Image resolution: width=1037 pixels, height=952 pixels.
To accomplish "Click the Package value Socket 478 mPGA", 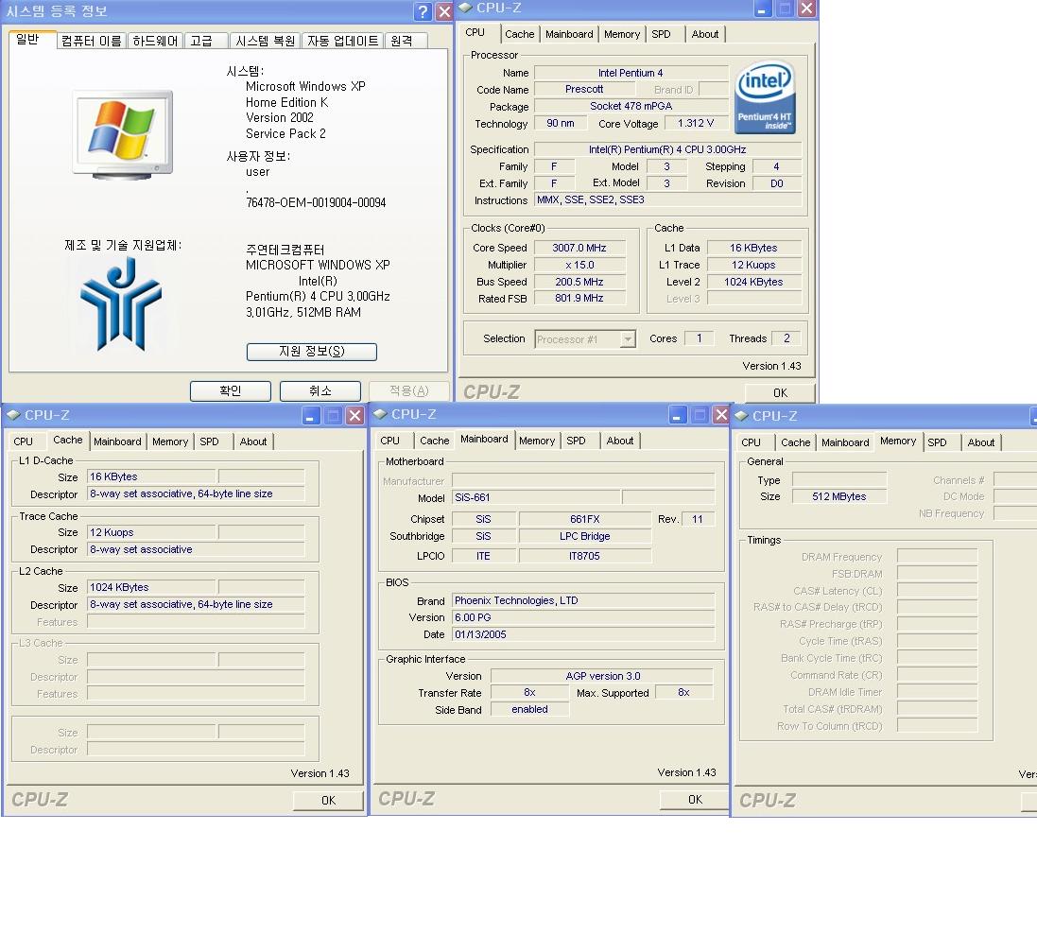I will [x=631, y=106].
